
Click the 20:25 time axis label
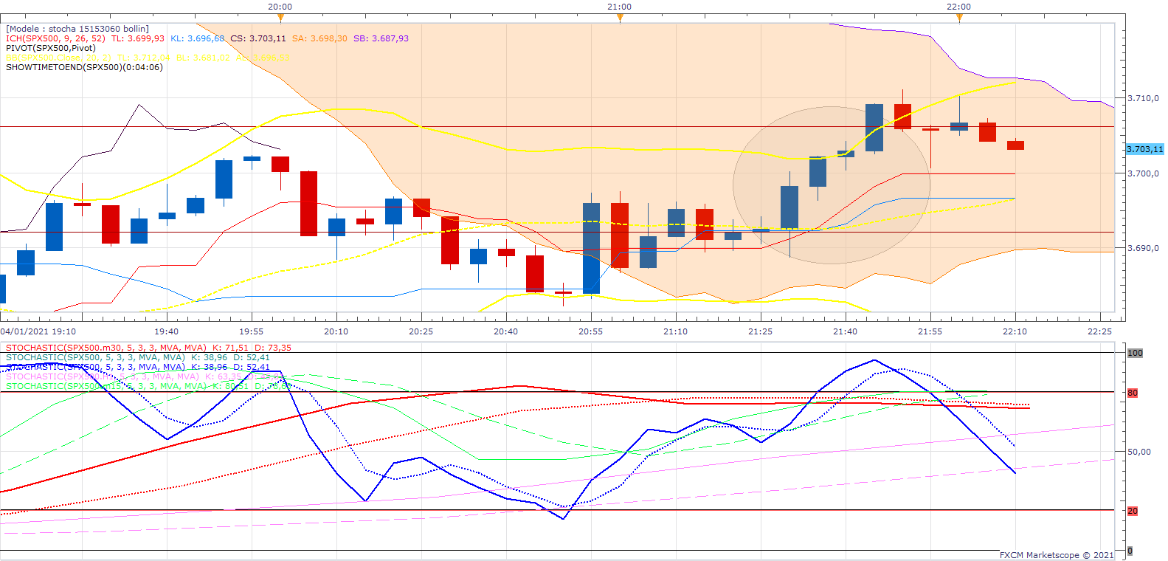coord(421,331)
